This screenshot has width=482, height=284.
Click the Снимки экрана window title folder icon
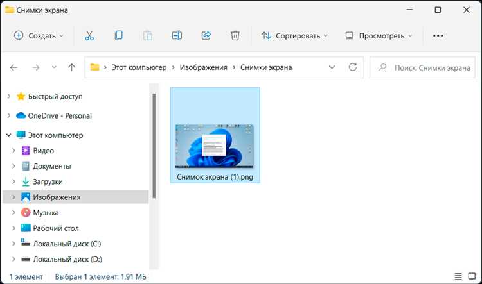10,10
